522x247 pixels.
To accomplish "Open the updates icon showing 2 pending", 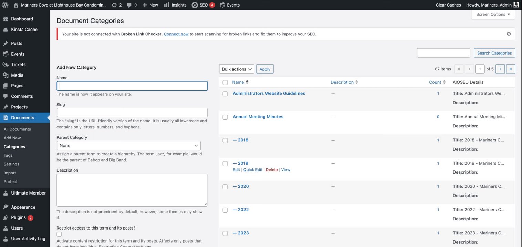I will tap(114, 5).
